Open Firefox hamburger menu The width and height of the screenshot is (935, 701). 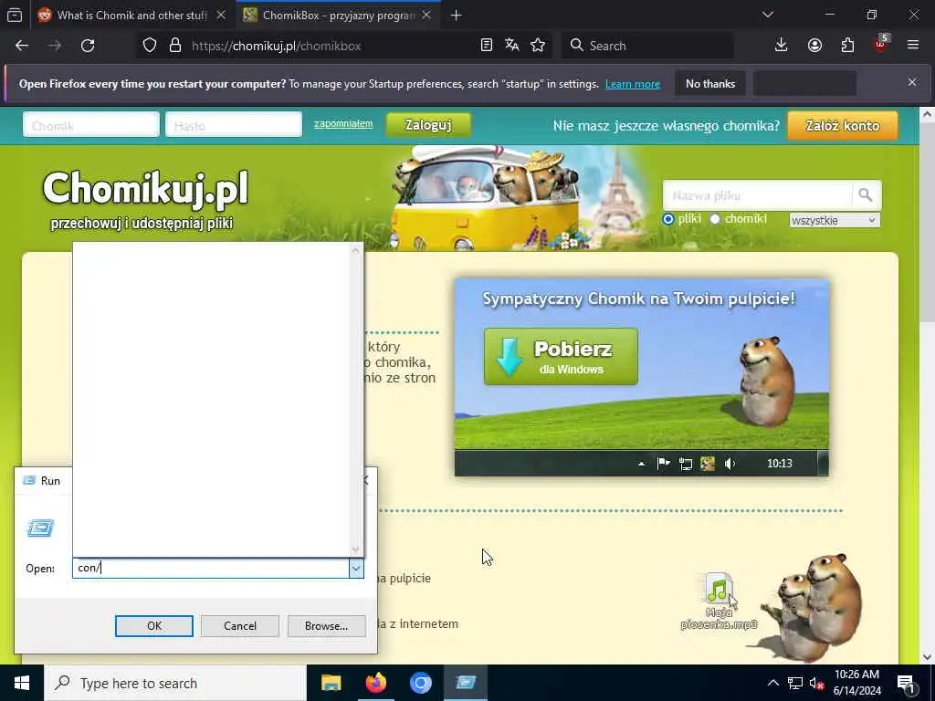click(913, 46)
